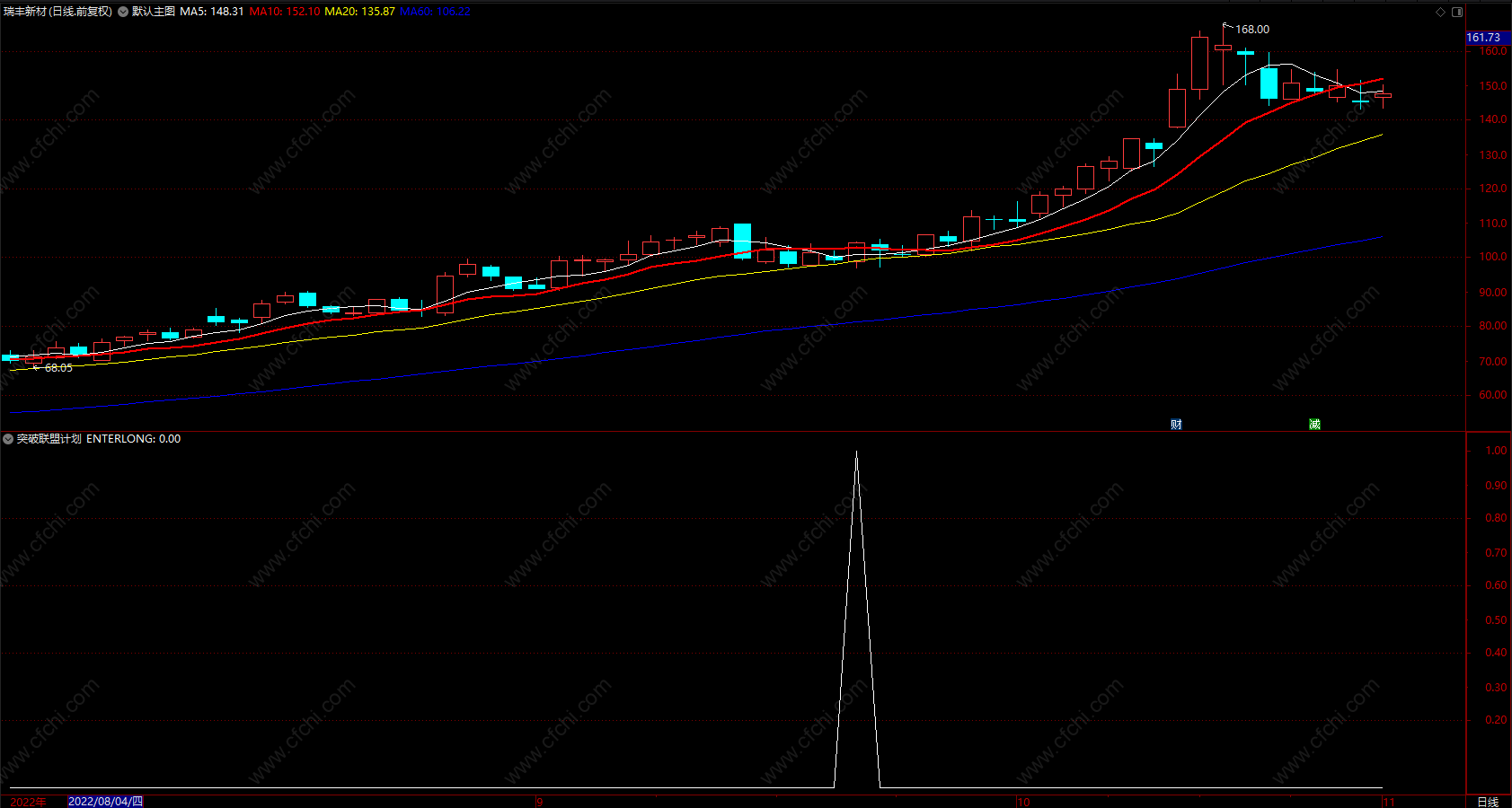The width and height of the screenshot is (1512, 808).
Task: Click the 100.0 price axis label
Action: (1494, 257)
